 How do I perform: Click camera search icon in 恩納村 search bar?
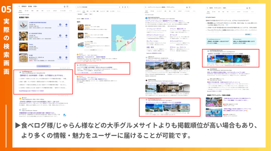(x=250, y=8)
